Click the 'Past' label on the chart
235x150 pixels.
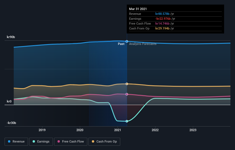121,44
